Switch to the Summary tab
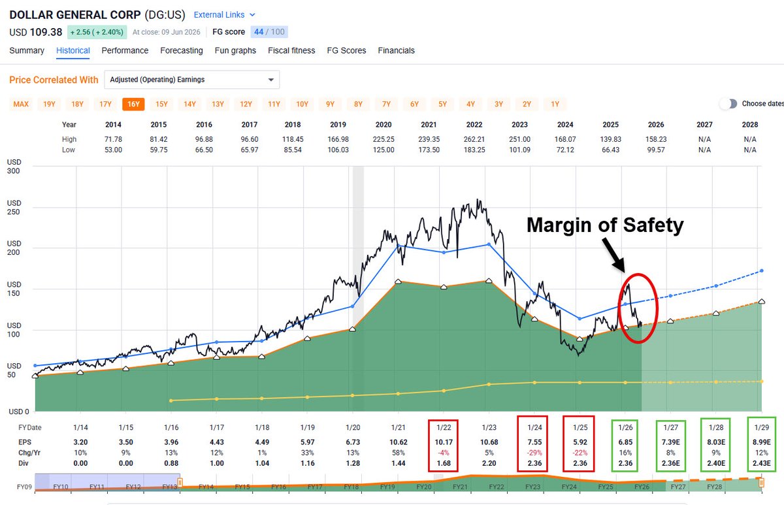This screenshot has height=505, width=784. click(27, 50)
